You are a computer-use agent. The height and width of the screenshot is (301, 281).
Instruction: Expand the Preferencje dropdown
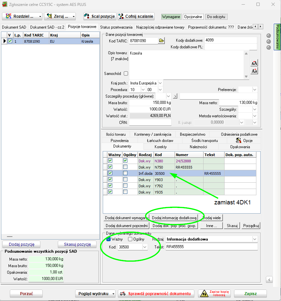(x=254, y=90)
